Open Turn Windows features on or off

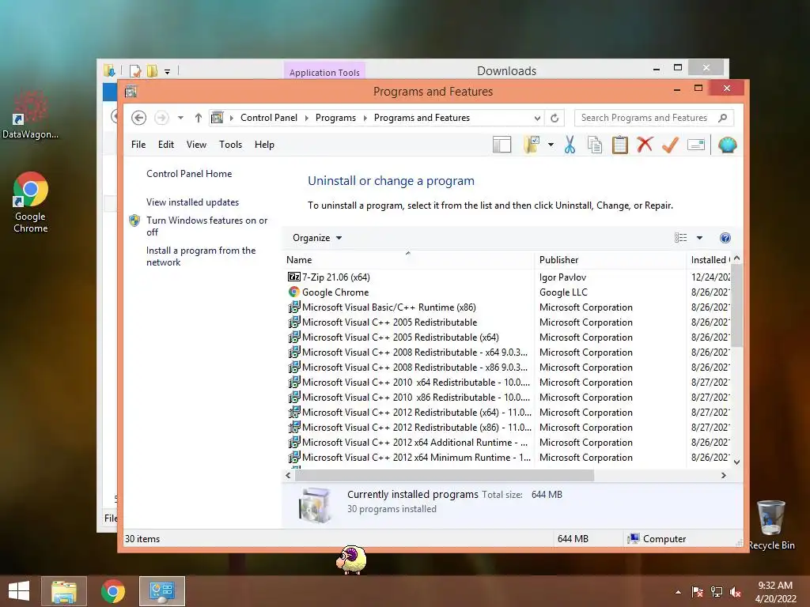(206, 226)
